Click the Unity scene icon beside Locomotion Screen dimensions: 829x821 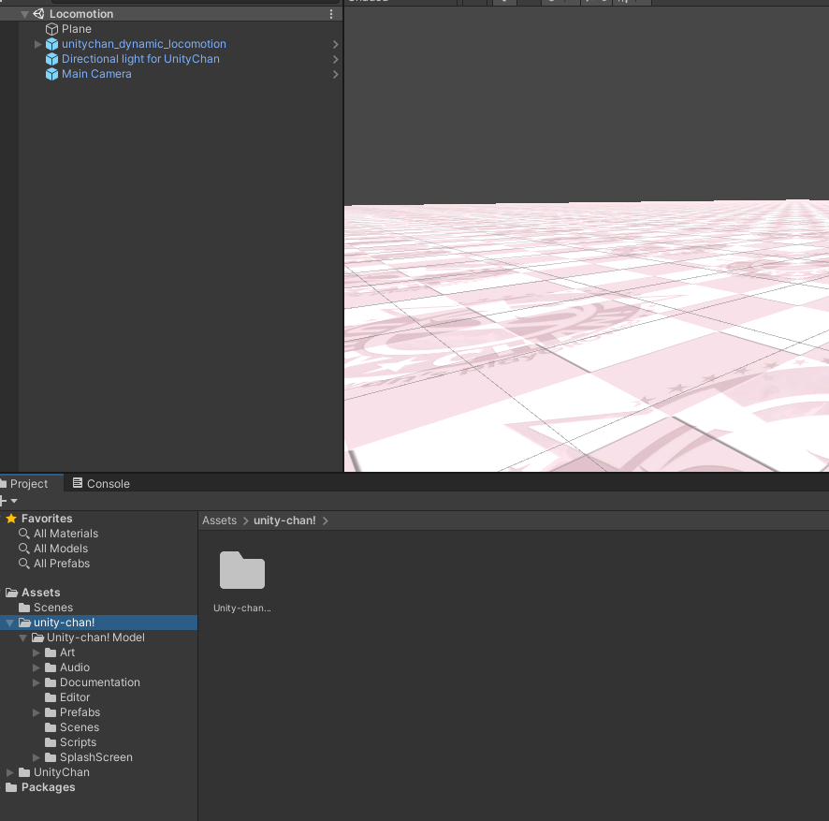pyautogui.click(x=38, y=14)
